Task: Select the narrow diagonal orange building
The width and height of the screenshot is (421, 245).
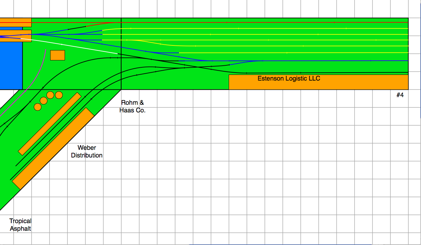Action: coord(50,124)
